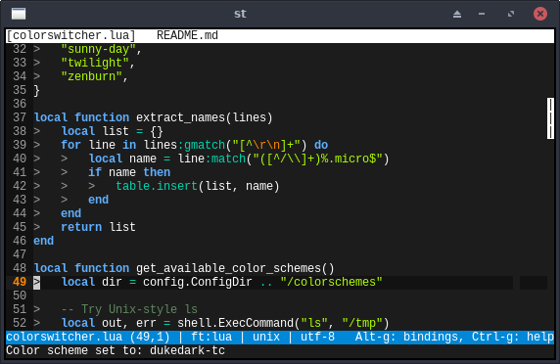This screenshot has height=364, width=560.
Task: Click on extract_names function name
Action: coord(180,117)
